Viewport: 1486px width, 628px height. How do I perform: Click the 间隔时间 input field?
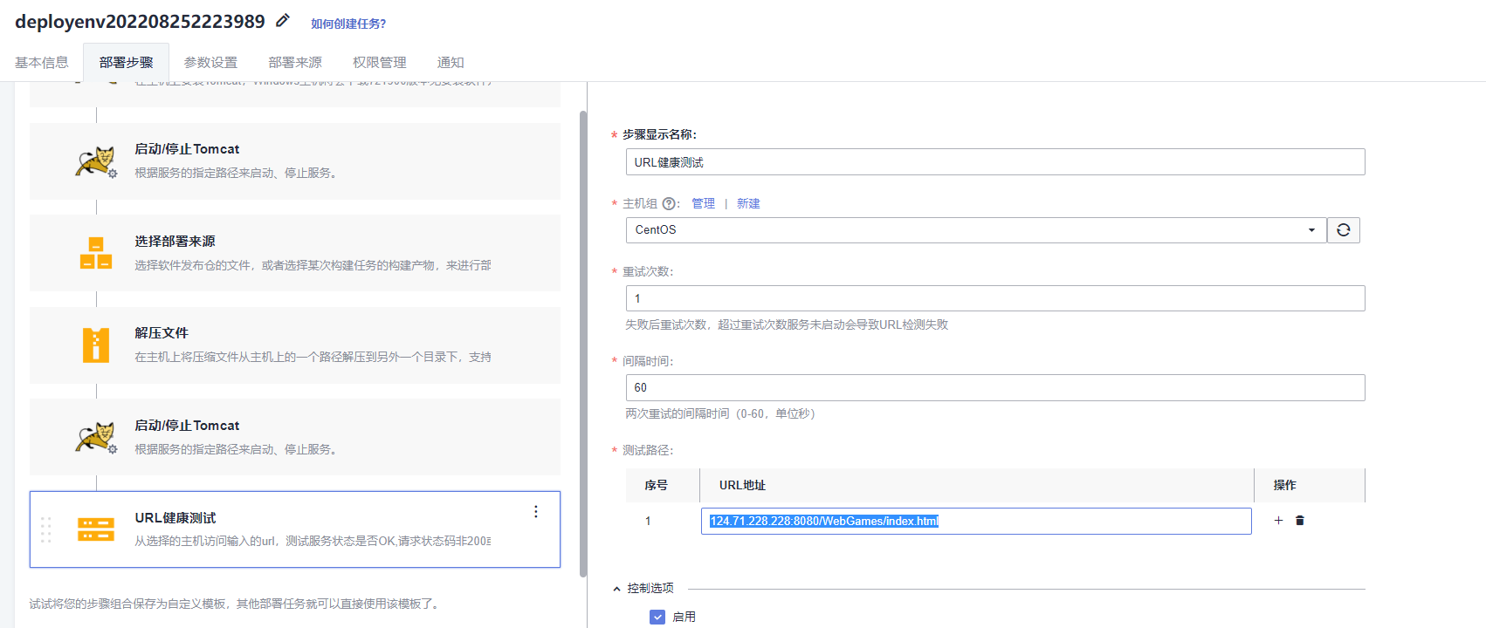tap(995, 387)
